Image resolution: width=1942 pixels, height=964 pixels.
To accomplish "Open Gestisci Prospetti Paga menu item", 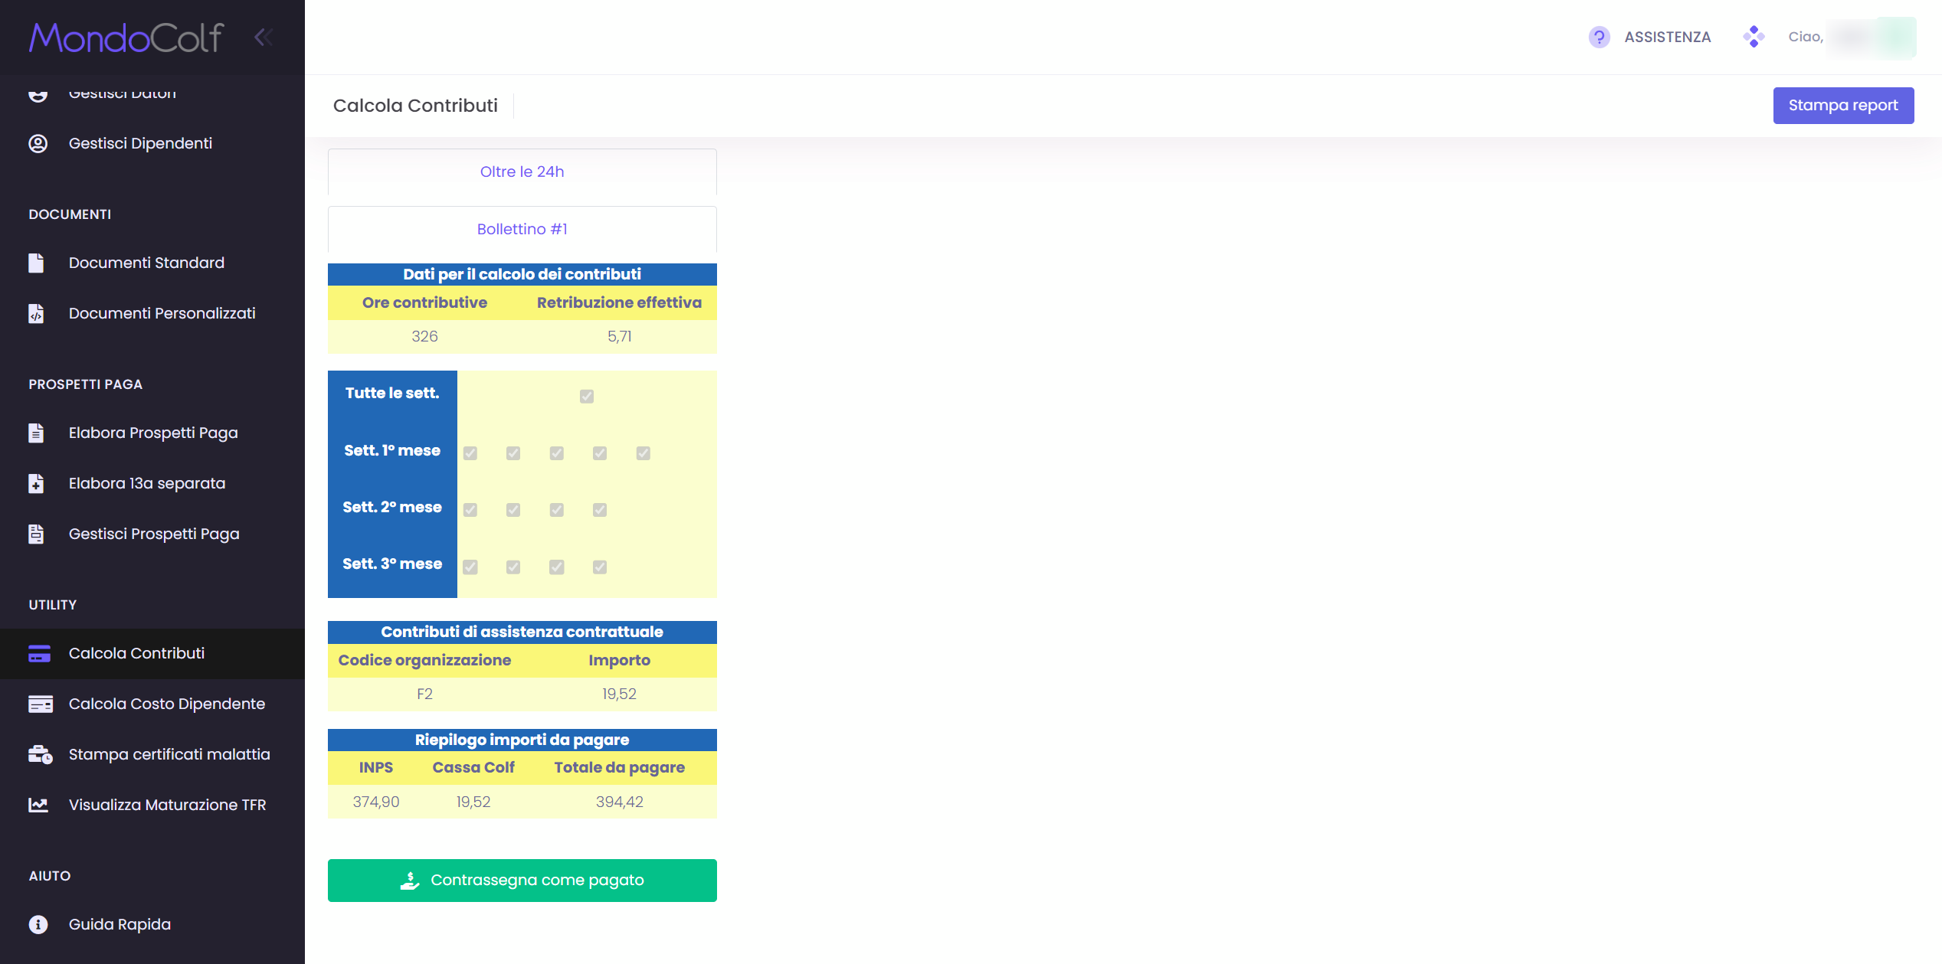I will click(152, 534).
